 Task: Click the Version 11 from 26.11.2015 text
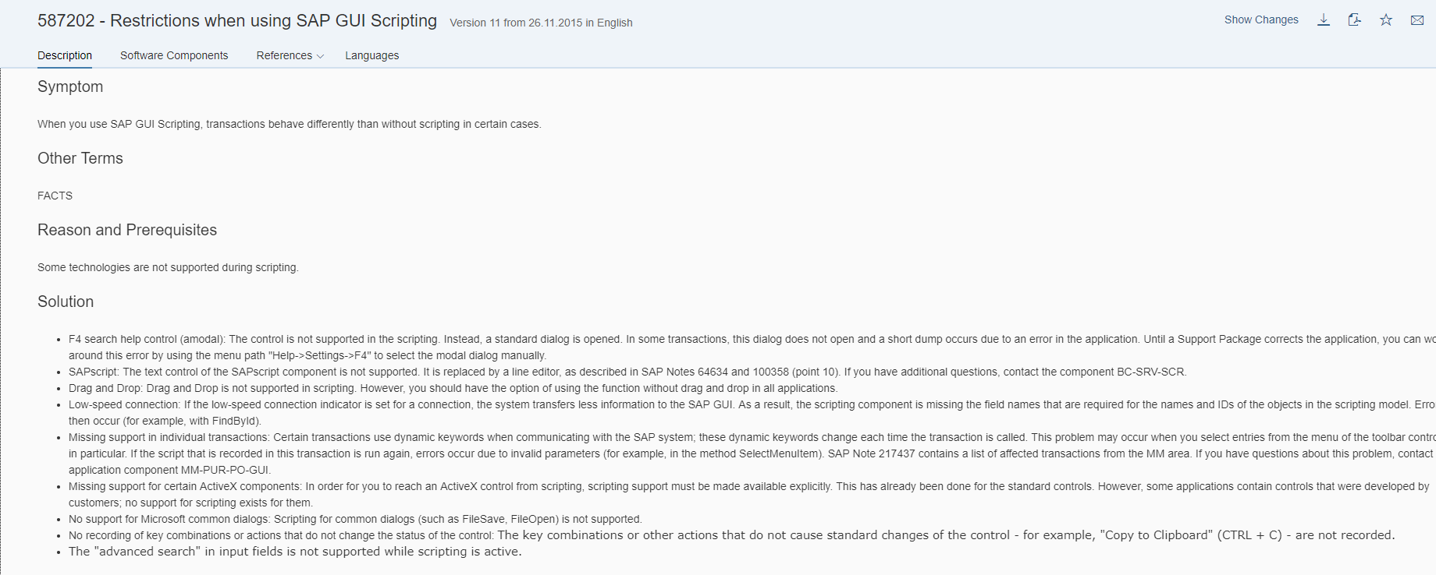coord(541,23)
